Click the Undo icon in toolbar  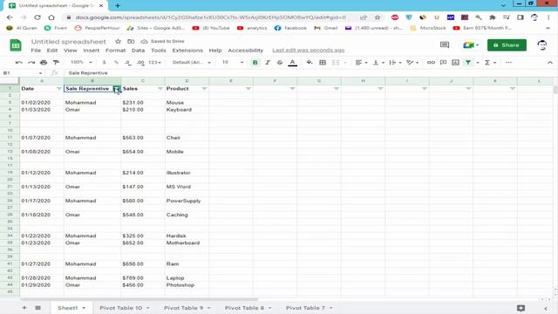pos(19,62)
